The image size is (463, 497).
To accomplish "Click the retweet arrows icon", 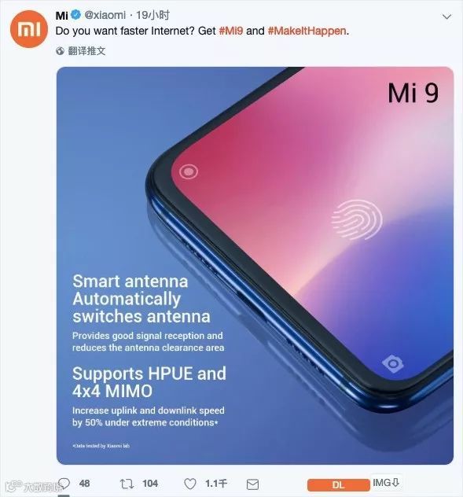I will click(x=127, y=484).
